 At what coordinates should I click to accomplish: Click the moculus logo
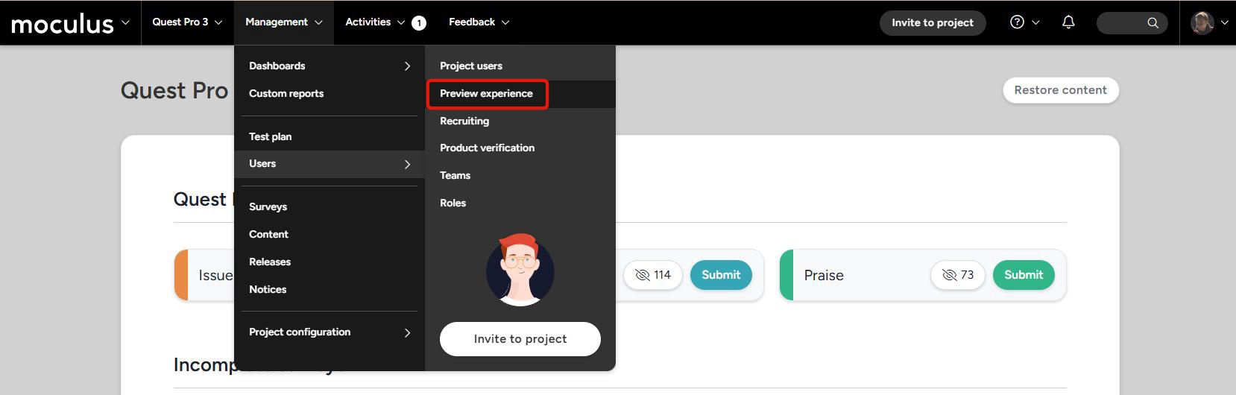click(x=63, y=24)
